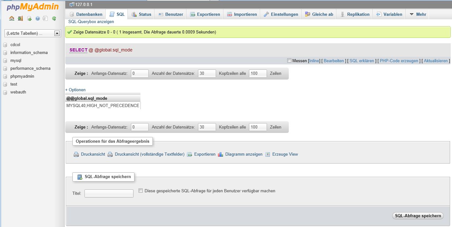Expand the + Optionen section
452x227 pixels.
75,90
